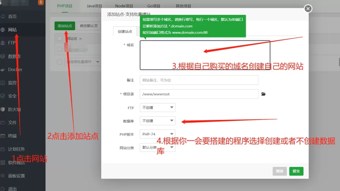Switch to the Node项目 tab
The height and width of the screenshot is (191, 340).
click(124, 6)
